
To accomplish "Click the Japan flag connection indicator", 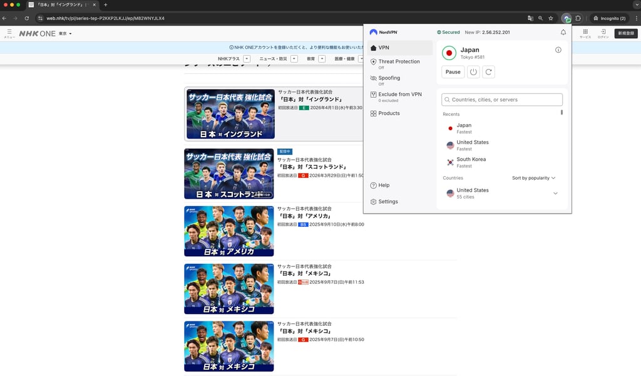I will (x=449, y=53).
